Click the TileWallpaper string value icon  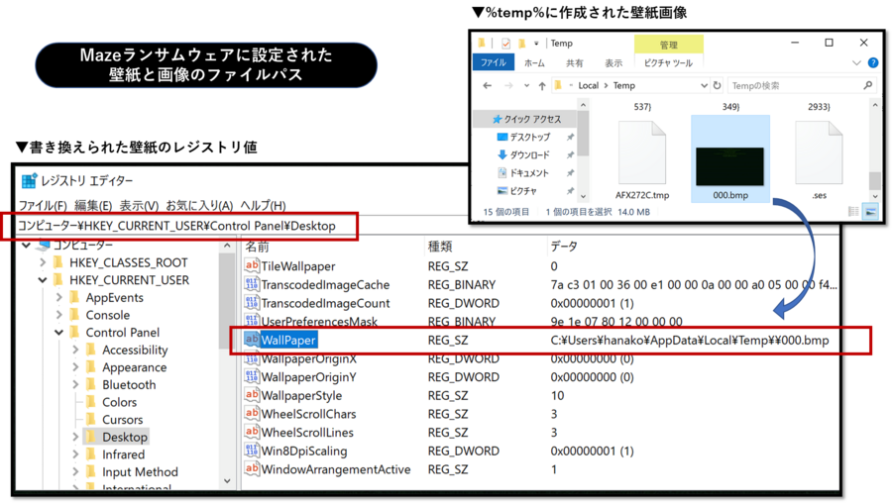tap(252, 266)
